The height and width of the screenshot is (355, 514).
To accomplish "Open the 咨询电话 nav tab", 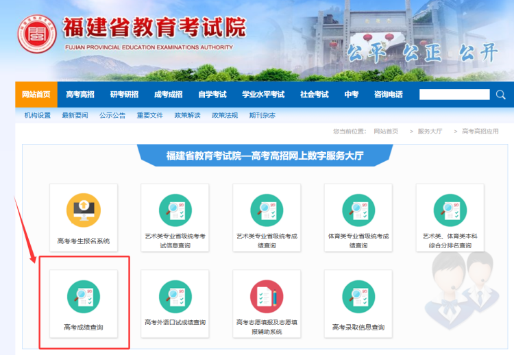I will (x=388, y=95).
